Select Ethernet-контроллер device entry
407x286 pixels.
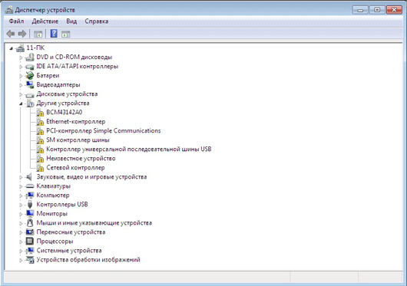76,121
